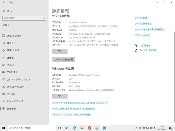The width and height of the screenshot is (175, 131).
Task: Click in the 設定の検索 search field
Action: coord(22,18)
